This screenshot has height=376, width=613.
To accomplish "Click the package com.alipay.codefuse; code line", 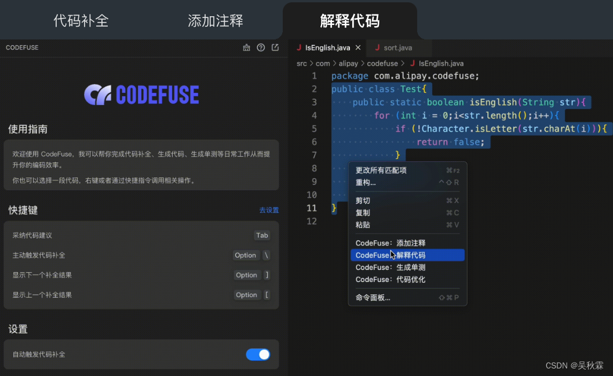I will tap(405, 75).
